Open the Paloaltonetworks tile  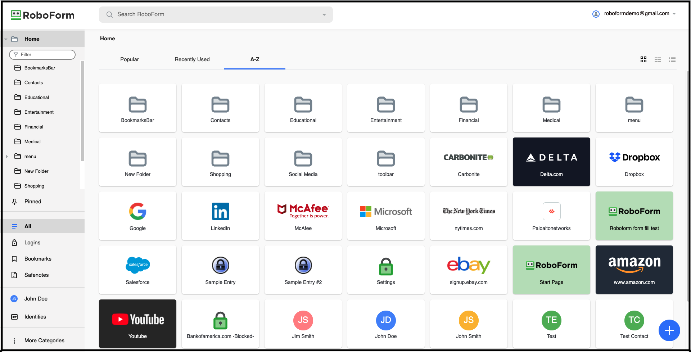(551, 216)
